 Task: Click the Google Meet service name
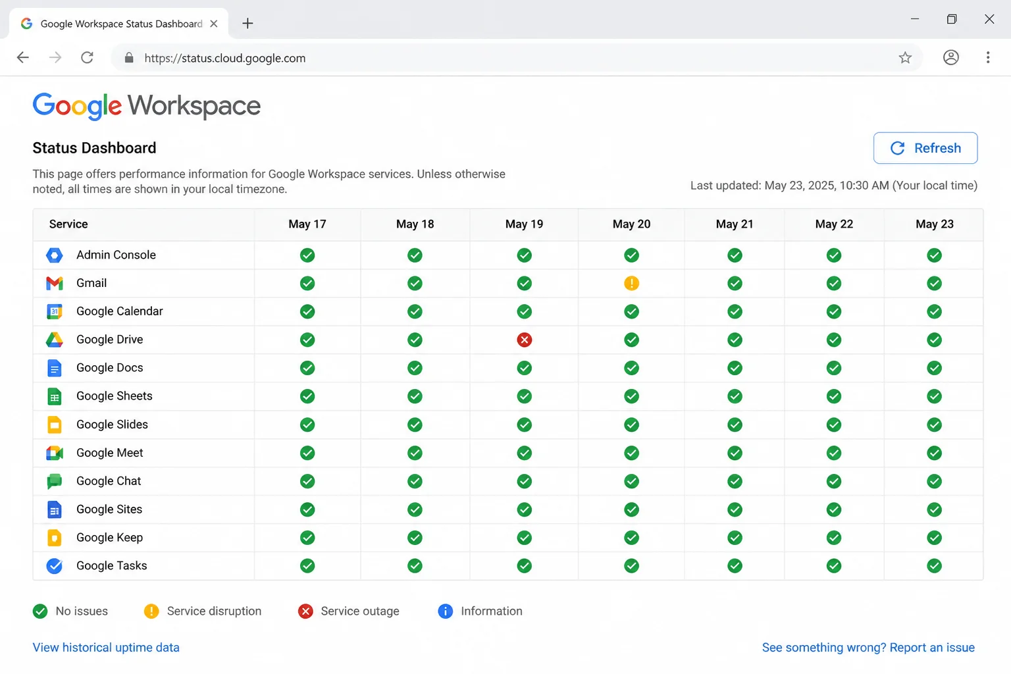(110, 453)
